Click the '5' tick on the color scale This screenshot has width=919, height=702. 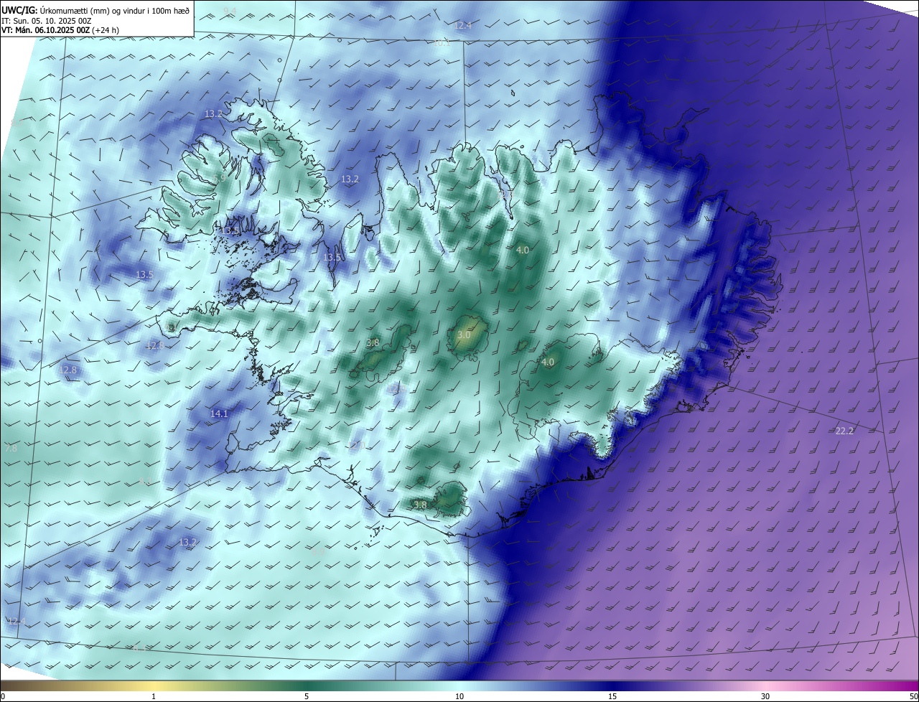pos(307,696)
